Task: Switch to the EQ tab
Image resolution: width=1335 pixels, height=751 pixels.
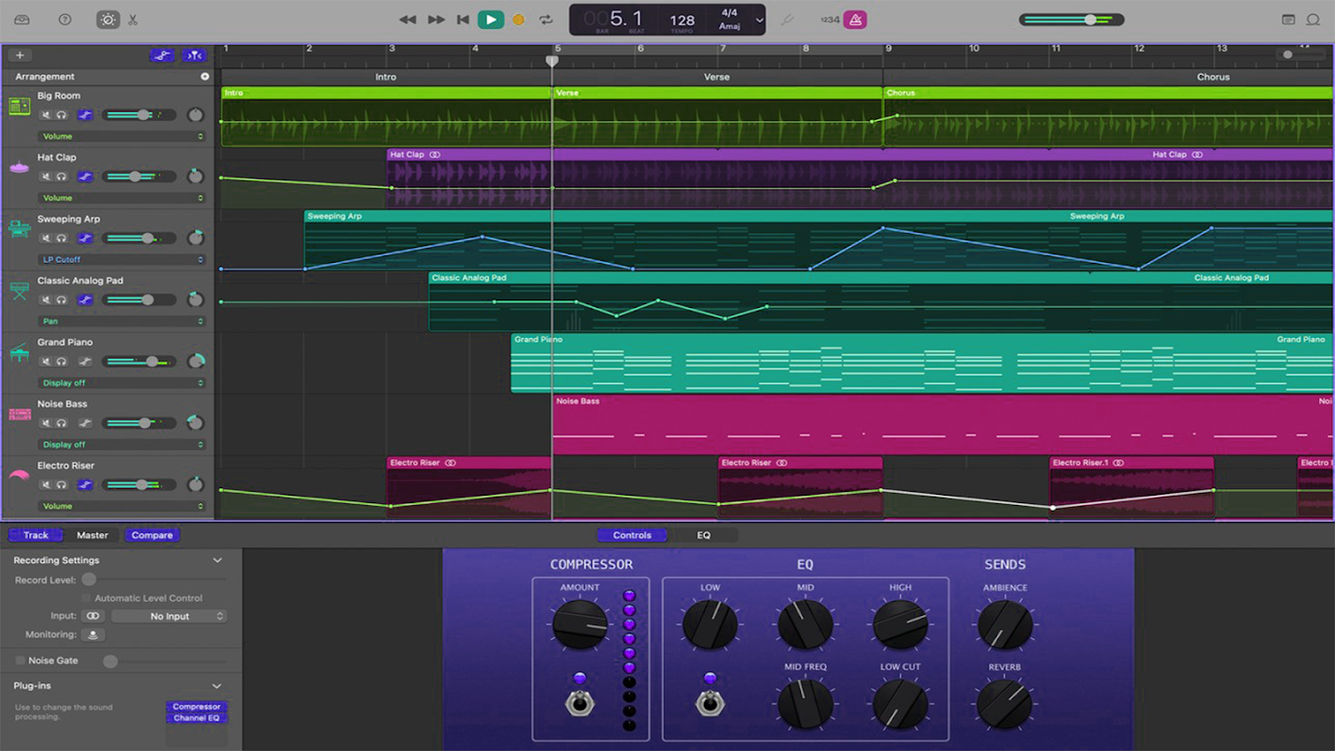Action: coord(703,535)
